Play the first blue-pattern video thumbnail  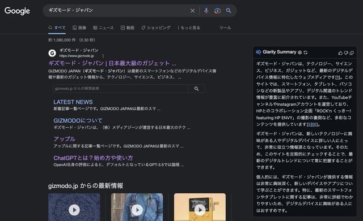click(74, 210)
